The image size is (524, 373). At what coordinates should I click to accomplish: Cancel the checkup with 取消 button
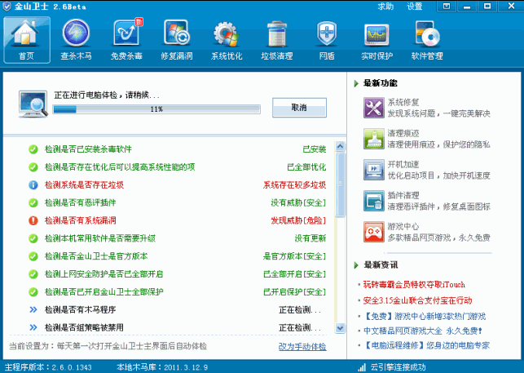(299, 108)
